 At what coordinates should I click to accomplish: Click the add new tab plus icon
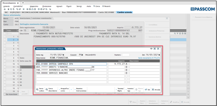tap(23, 3)
